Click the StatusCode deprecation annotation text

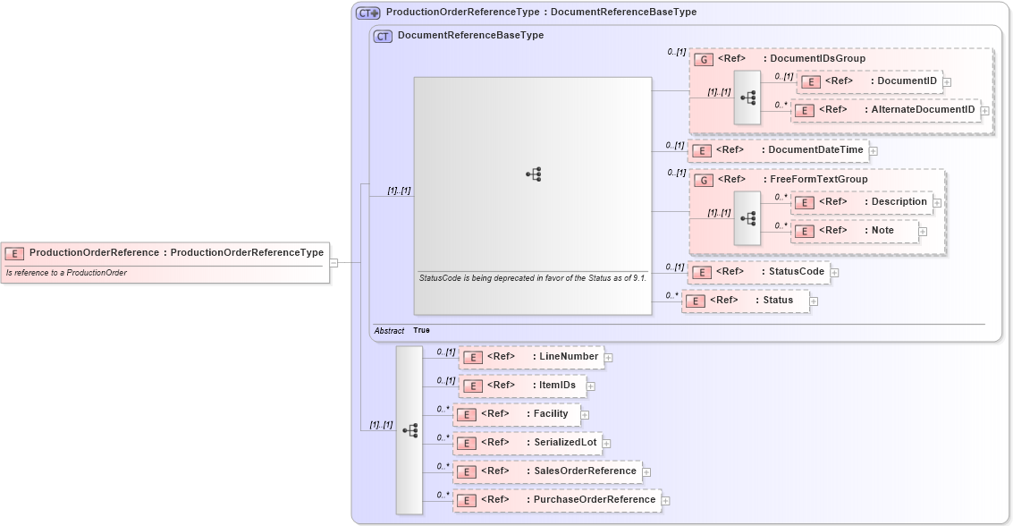pyautogui.click(x=533, y=278)
